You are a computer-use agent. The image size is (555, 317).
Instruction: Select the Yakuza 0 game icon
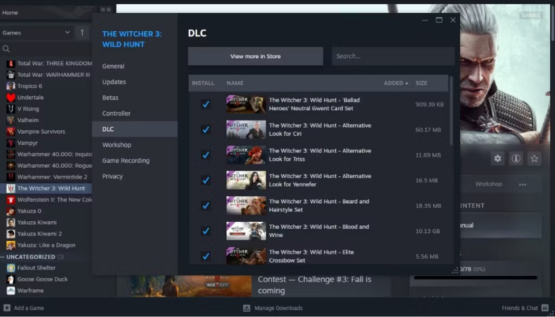pos(10,211)
